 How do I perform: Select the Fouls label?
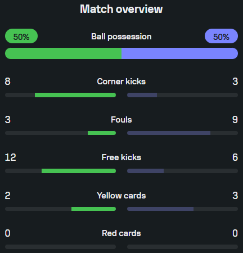[x=121, y=120]
